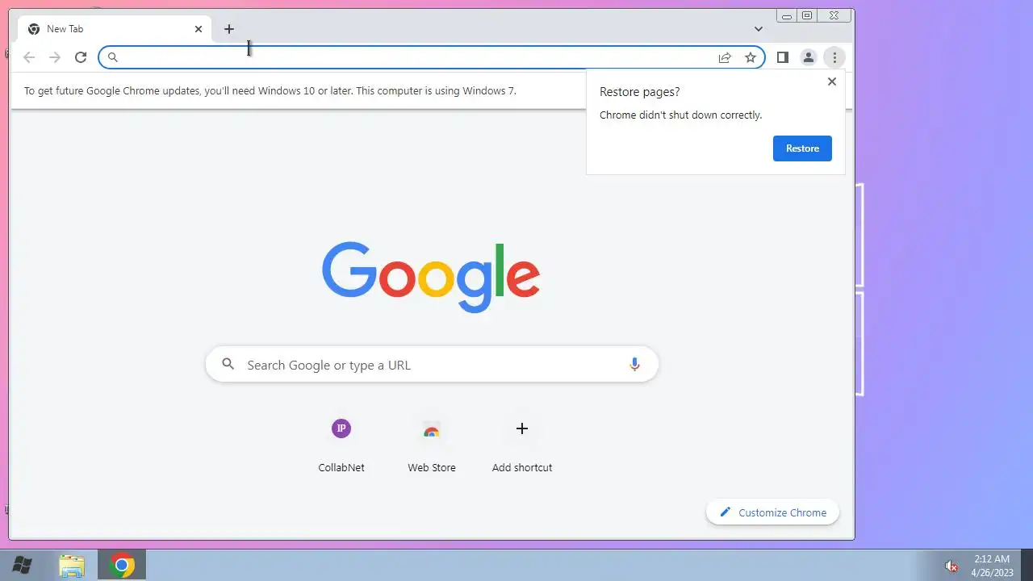Click 'Chrome didn't shut down correctly.' text
The image size is (1033, 581).
coord(681,115)
